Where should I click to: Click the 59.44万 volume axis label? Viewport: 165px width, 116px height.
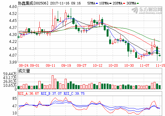click(x=10, y=74)
